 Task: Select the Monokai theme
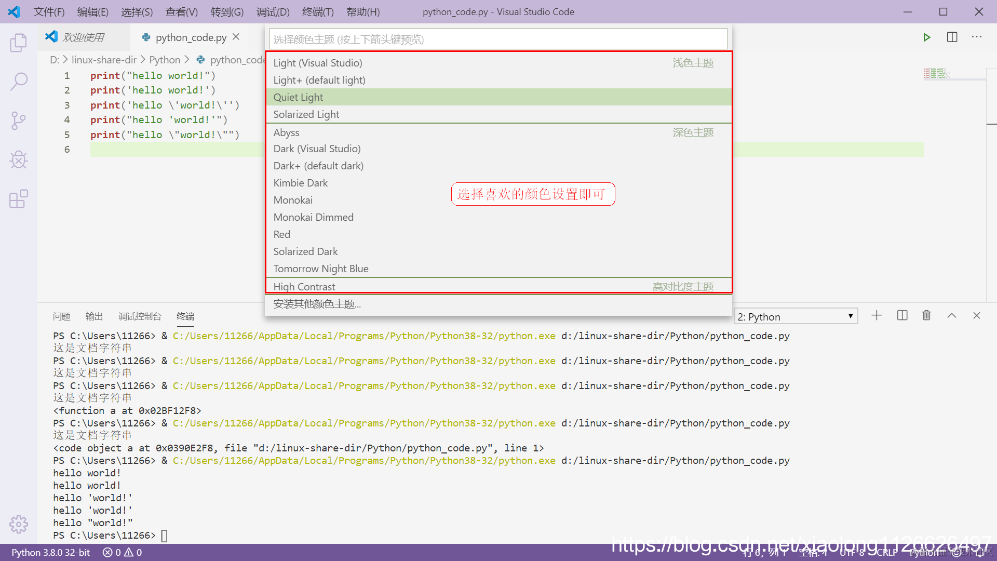pyautogui.click(x=498, y=200)
